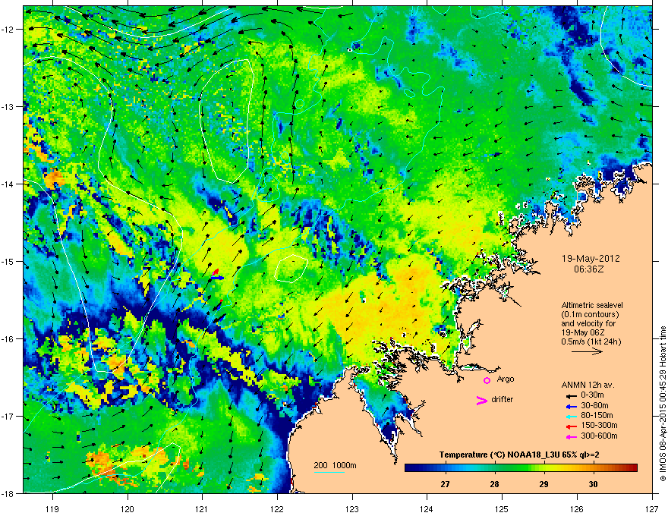Click the 28 value on temperature scale
The height and width of the screenshot is (516, 668).
(x=494, y=484)
